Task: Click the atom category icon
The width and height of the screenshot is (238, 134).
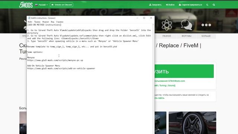Action: (x=167, y=25)
